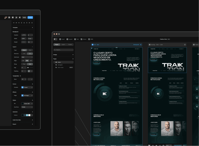Remove the Cursor custom cursor with its x
Viewport: 199px width, 146px height.
32,87
